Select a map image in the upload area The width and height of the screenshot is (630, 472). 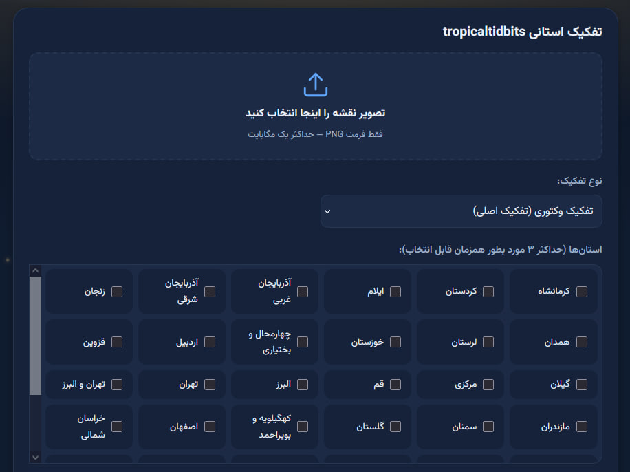click(316, 106)
